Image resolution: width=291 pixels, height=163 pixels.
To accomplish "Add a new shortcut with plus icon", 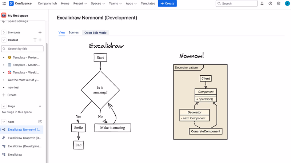I will 40,32.
